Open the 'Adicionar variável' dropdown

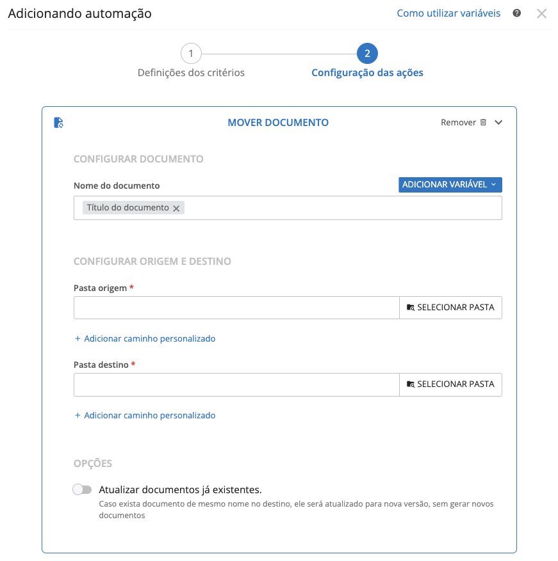[450, 185]
